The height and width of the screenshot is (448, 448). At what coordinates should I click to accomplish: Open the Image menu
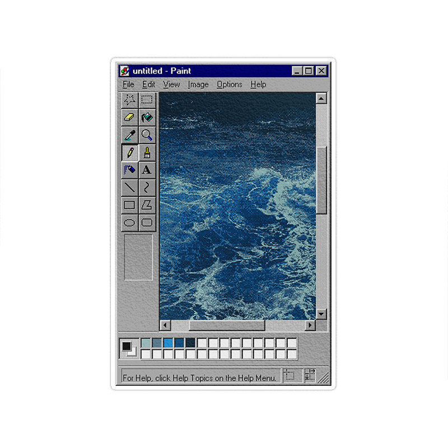pyautogui.click(x=198, y=85)
